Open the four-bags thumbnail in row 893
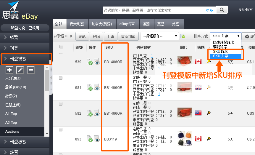255x155 pixels. pyautogui.click(x=185, y=138)
